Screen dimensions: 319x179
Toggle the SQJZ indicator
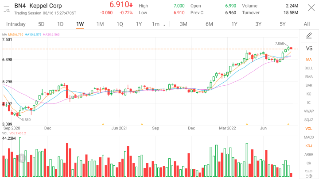(x=309, y=120)
